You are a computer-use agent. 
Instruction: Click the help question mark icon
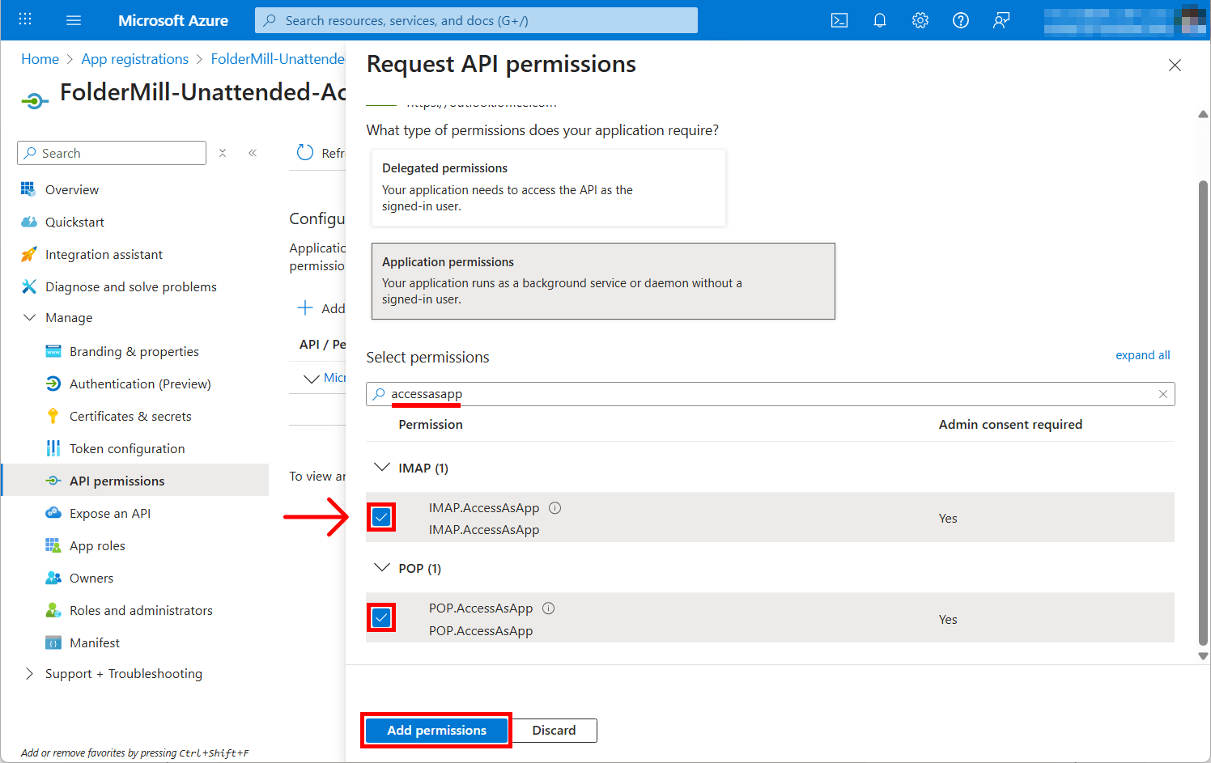coord(961,20)
